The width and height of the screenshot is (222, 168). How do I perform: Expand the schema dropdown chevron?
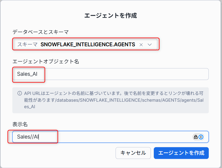150,45
